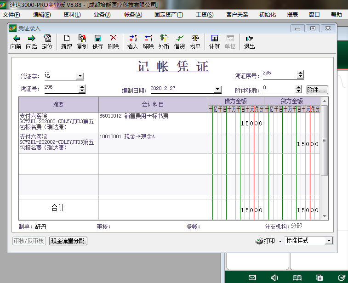This screenshot has width=348, height=283.
Task: Expand the 凭证字 dropdown
Action: pyautogui.click(x=80, y=76)
